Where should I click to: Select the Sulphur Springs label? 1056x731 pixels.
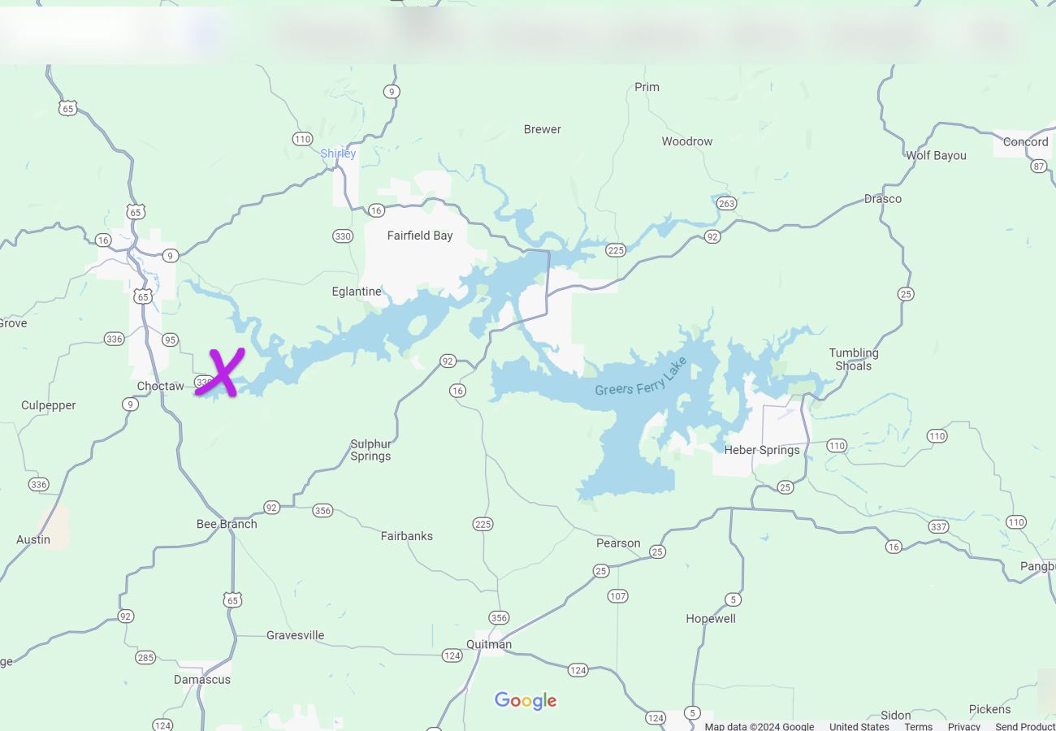pyautogui.click(x=370, y=450)
